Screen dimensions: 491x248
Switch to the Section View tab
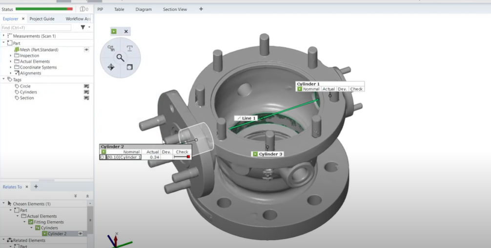pyautogui.click(x=175, y=9)
